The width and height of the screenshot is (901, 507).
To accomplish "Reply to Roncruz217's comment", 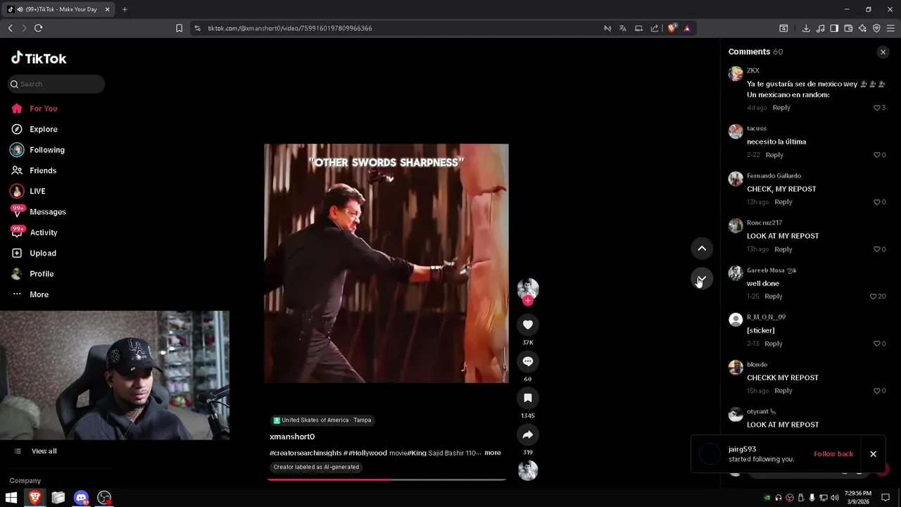I will pos(783,249).
